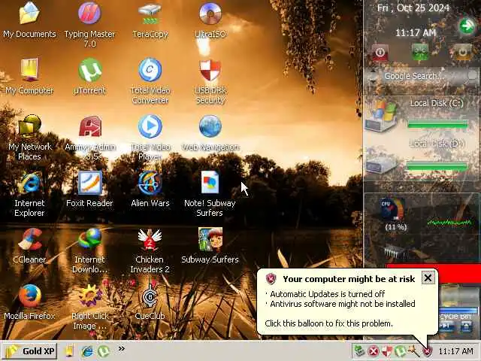Open the Gold XP start button

click(x=30, y=351)
